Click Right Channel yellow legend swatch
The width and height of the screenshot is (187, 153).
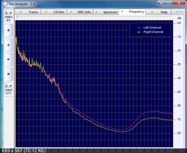click(139, 32)
